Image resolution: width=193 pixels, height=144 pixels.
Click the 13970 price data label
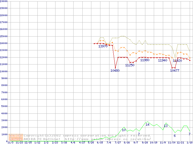(x=103, y=46)
